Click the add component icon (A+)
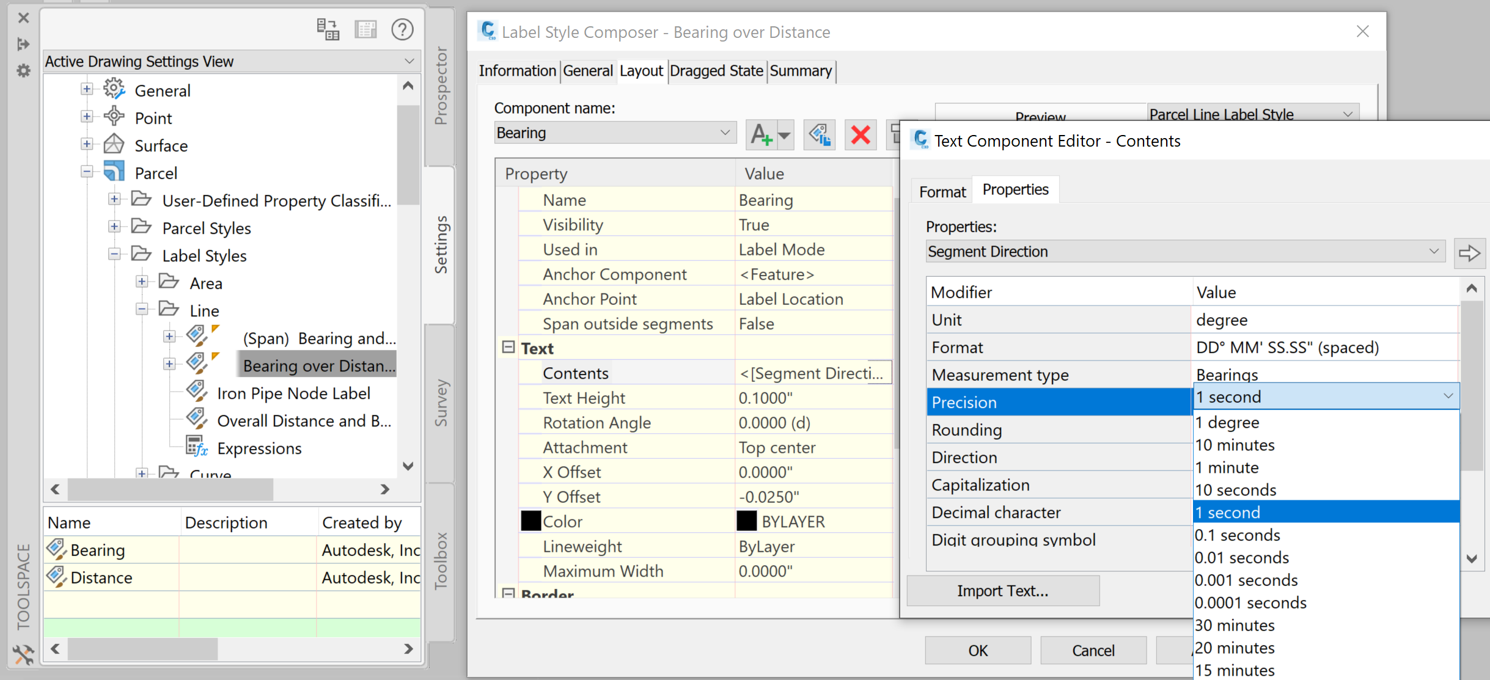 click(760, 133)
